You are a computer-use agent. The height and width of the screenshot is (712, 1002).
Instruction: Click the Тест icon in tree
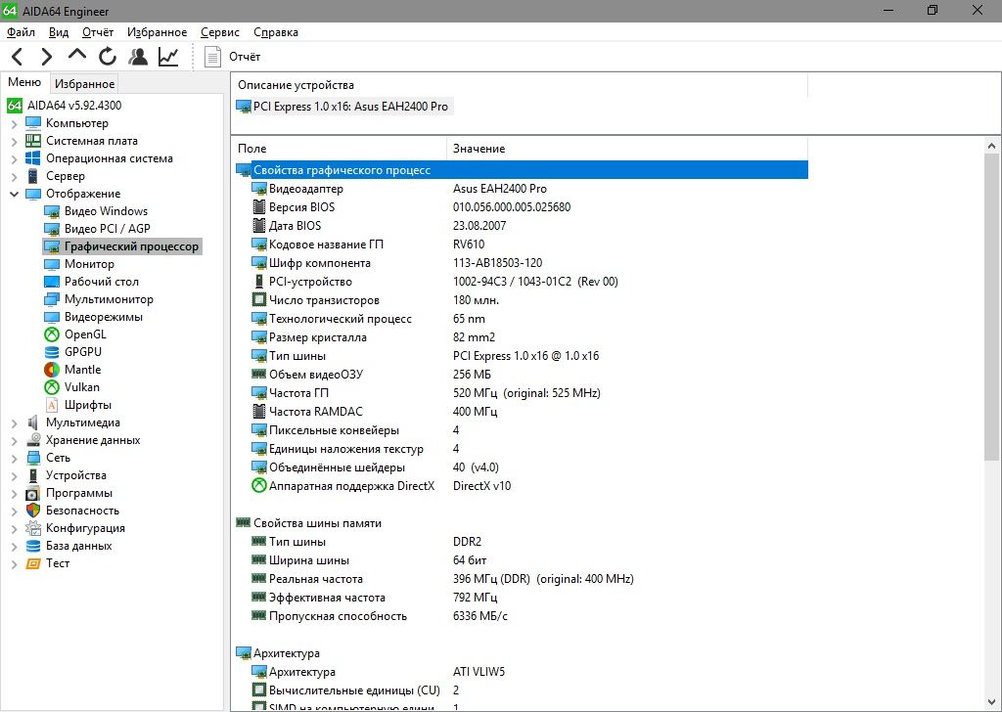(33, 564)
